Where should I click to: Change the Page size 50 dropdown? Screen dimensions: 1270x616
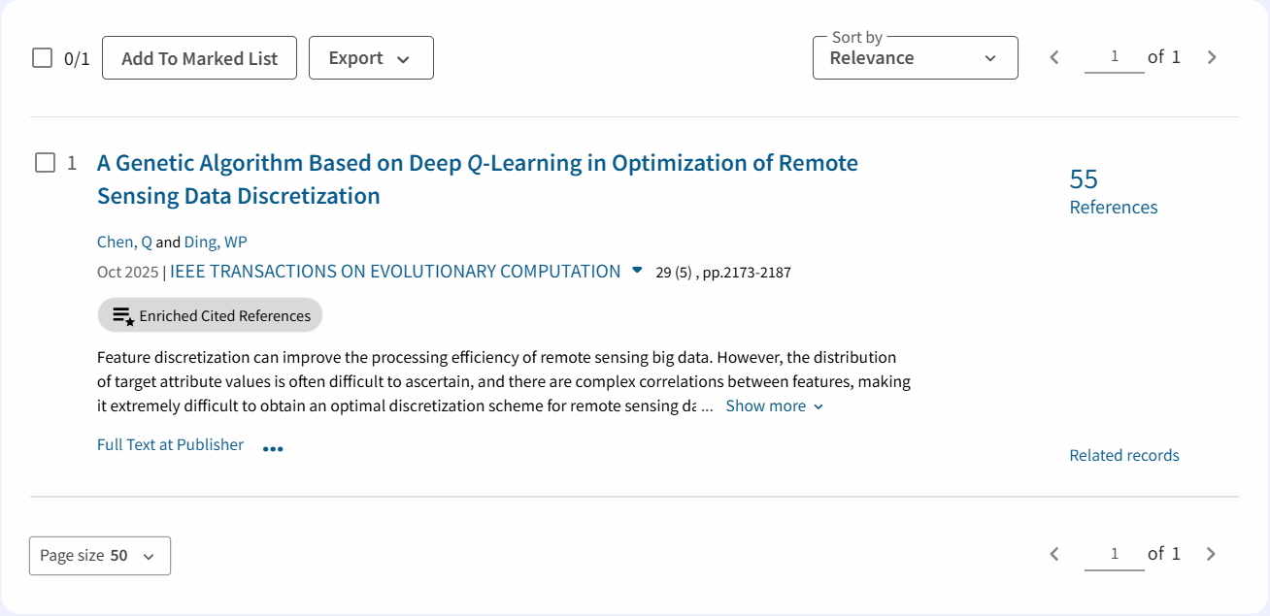click(100, 556)
